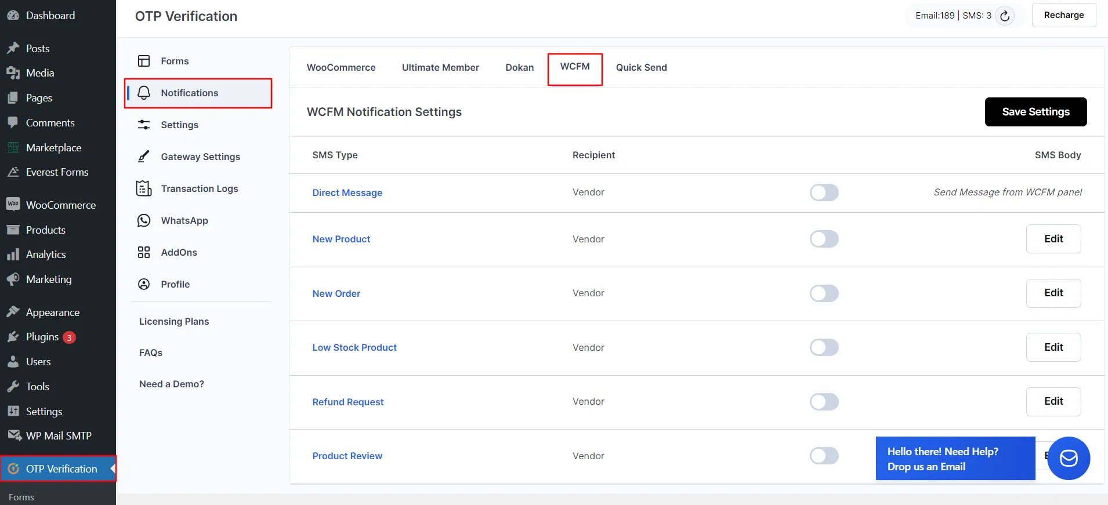Turn on Low Stock Product toggle
The image size is (1108, 505).
824,347
